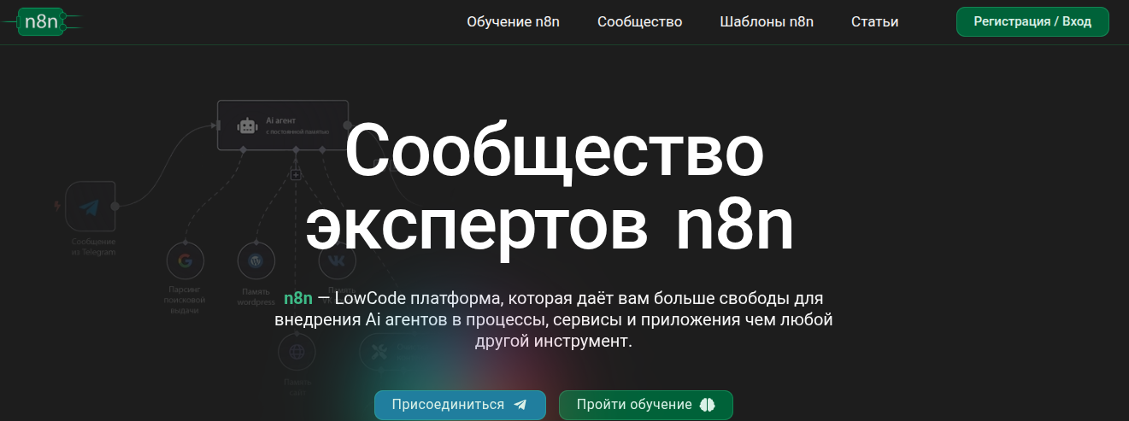Click the VK node icon

[337, 260]
